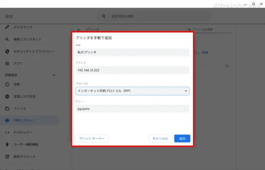Open 設定のリセット settings section
The image size is (265, 170).
point(24,157)
